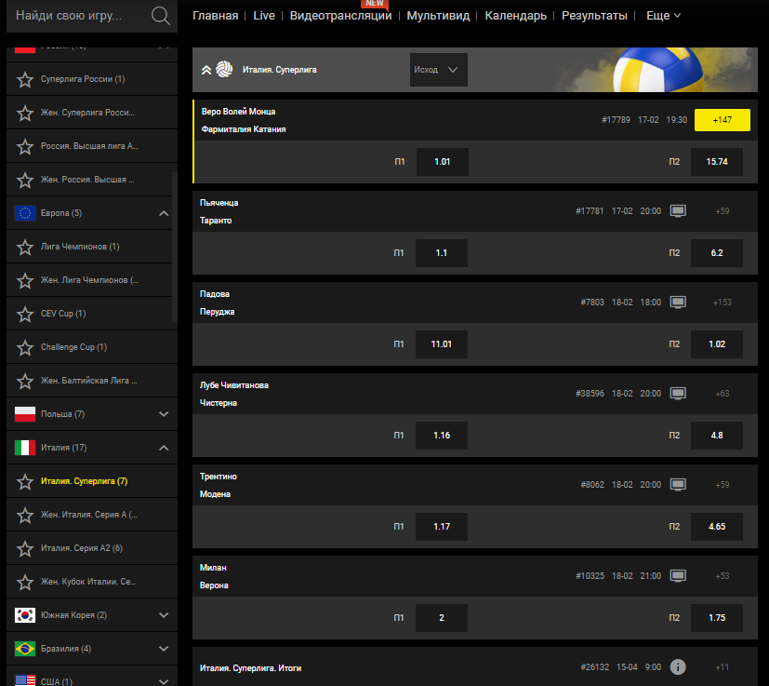This screenshot has width=769, height=686.
Task: Open video stream icon for Лубе Чивитанова match
Action: pos(678,394)
